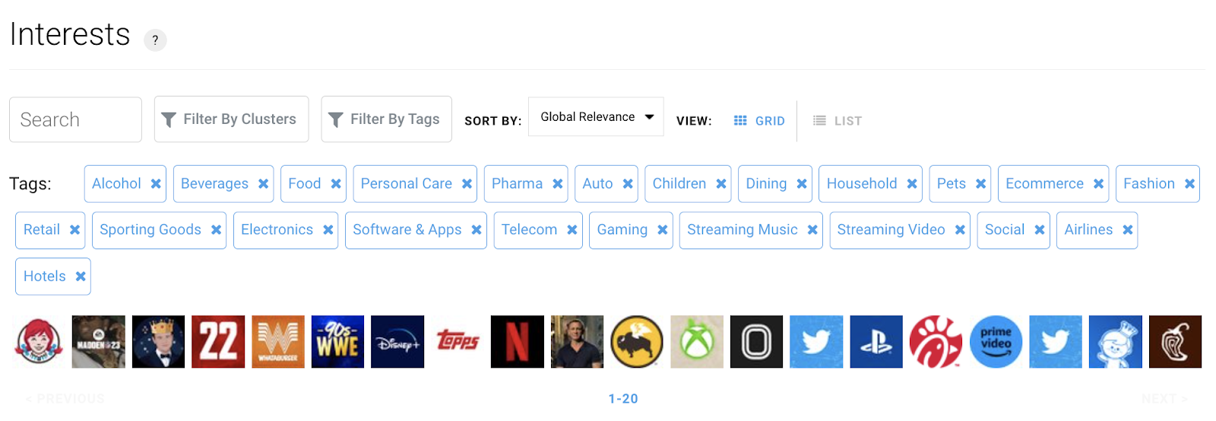This screenshot has width=1216, height=421.
Task: Remove the Hotels tag
Action: pos(81,277)
